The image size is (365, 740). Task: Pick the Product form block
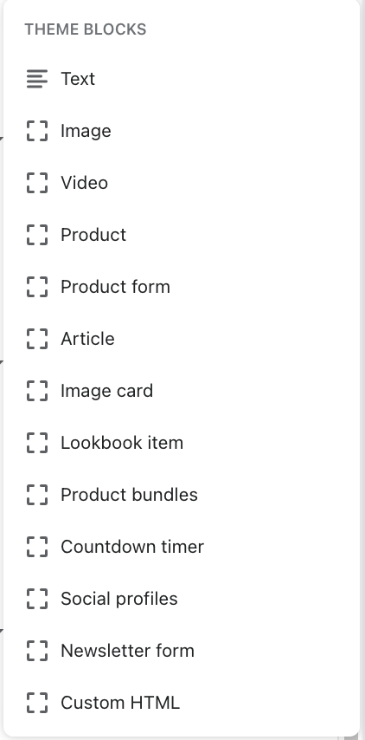[182, 287]
